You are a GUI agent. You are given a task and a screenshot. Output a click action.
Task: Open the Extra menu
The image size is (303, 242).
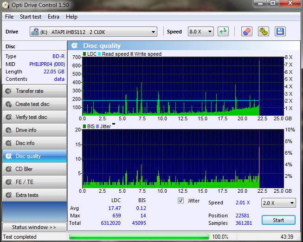click(x=53, y=17)
